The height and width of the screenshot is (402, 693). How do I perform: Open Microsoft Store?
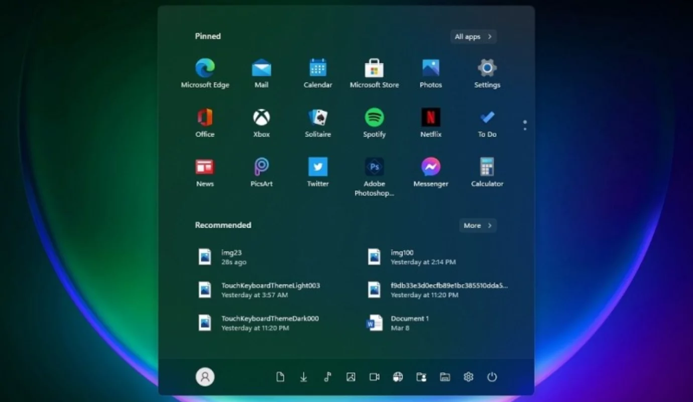coord(374,73)
